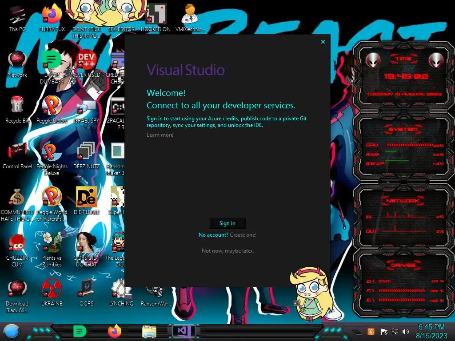Open the CHUZZIN red fuzzy icon
455x341 pixels.
(x=17, y=250)
